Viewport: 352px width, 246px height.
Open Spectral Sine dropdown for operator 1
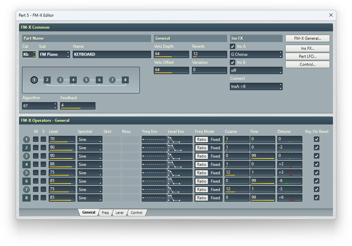pyautogui.click(x=90, y=140)
